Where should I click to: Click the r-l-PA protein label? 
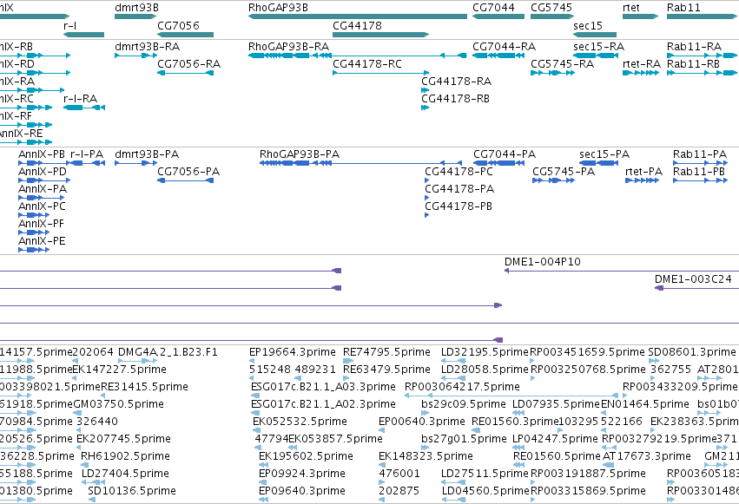pos(87,154)
